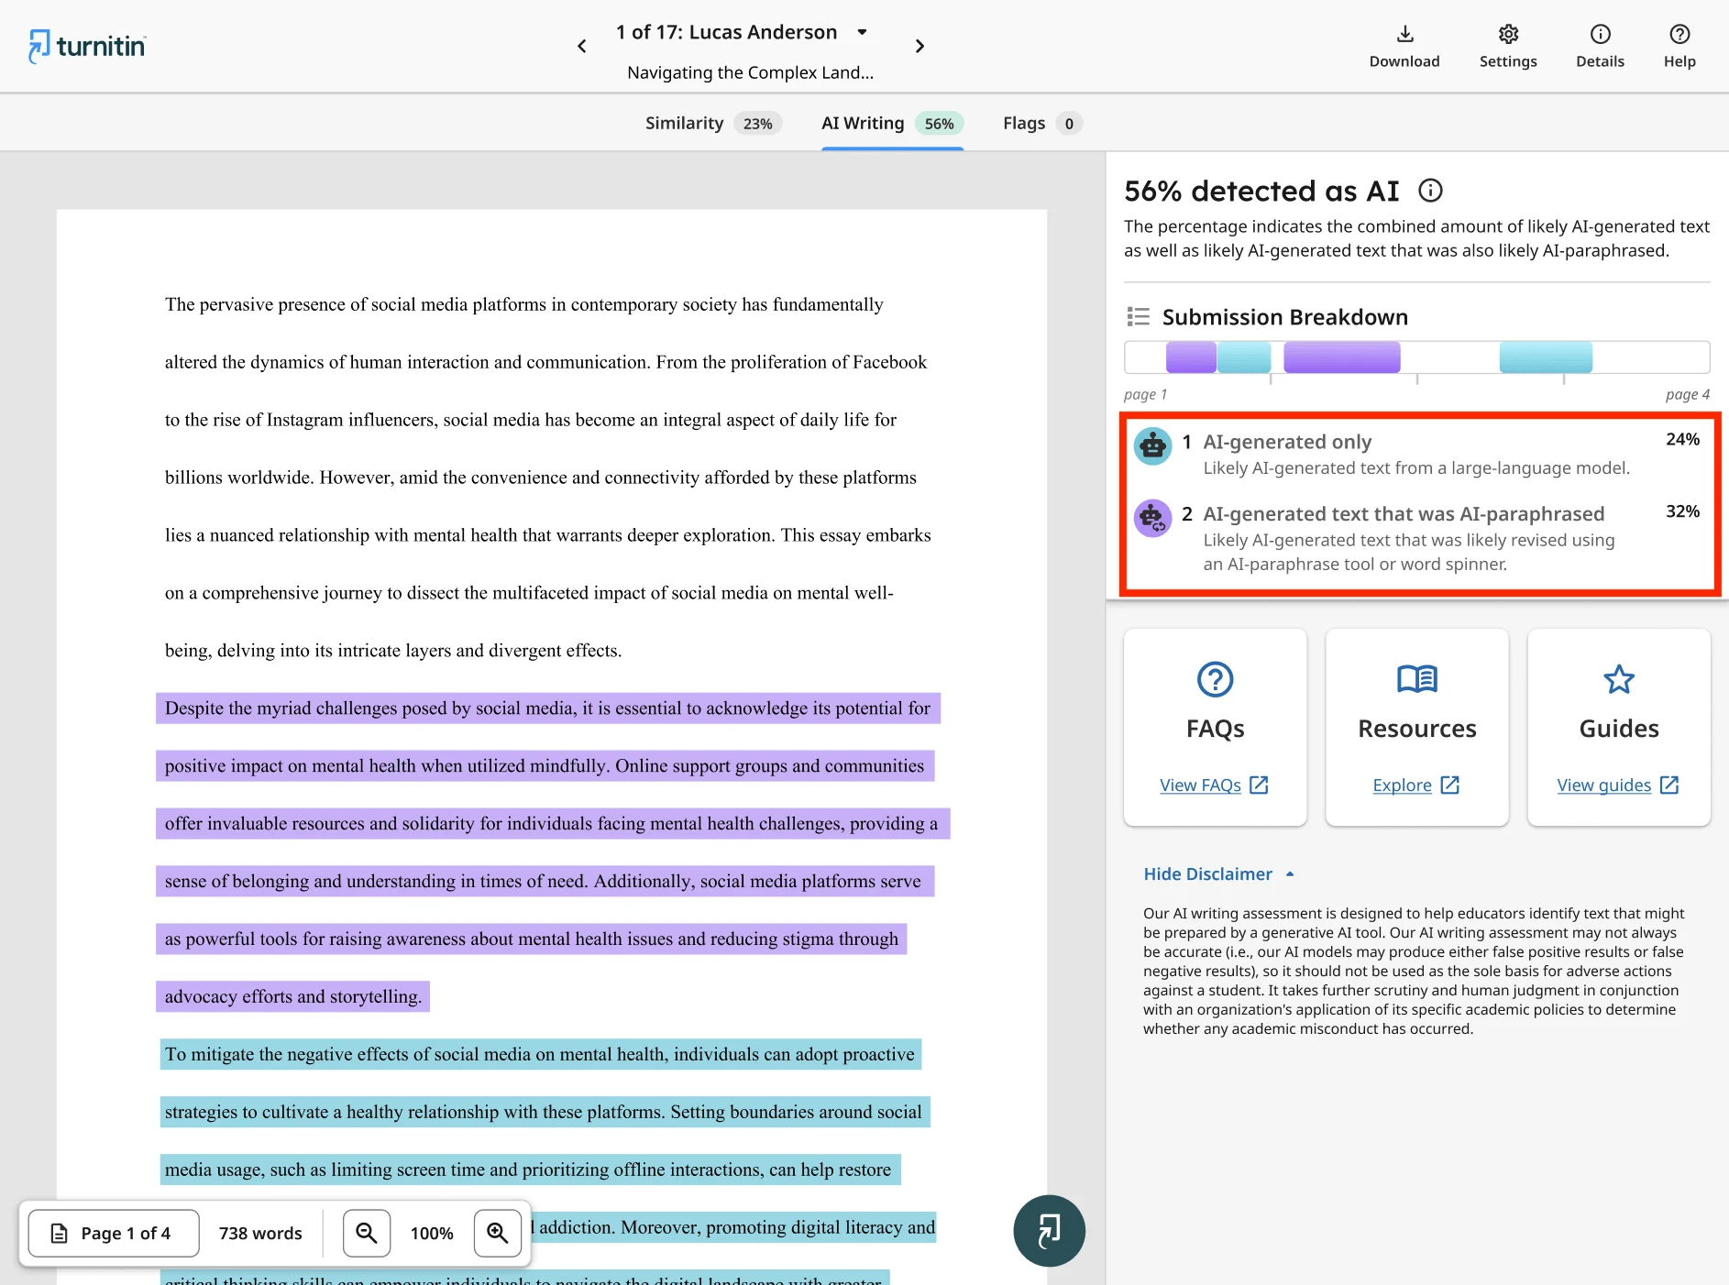
Task: Open the View FAQs link
Action: pyautogui.click(x=1214, y=785)
